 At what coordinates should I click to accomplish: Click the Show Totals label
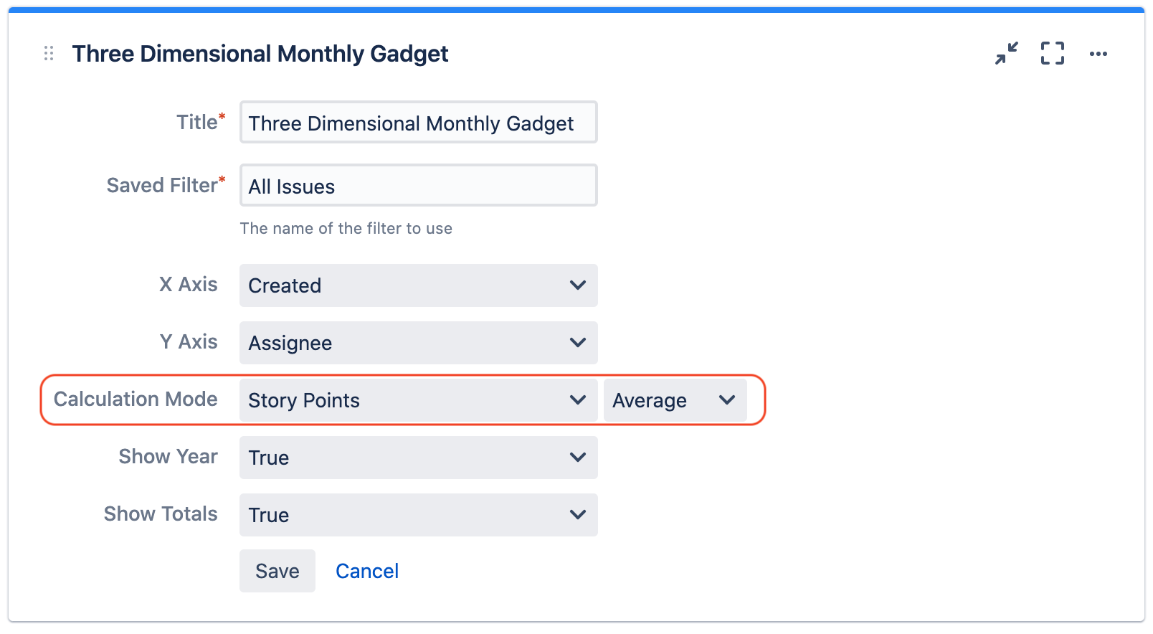(x=161, y=514)
